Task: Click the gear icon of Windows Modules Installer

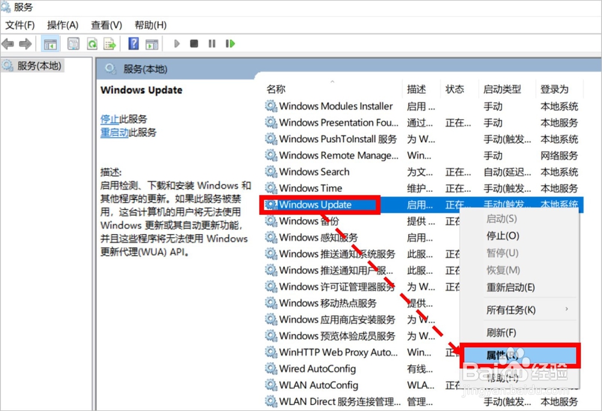Action: point(271,106)
